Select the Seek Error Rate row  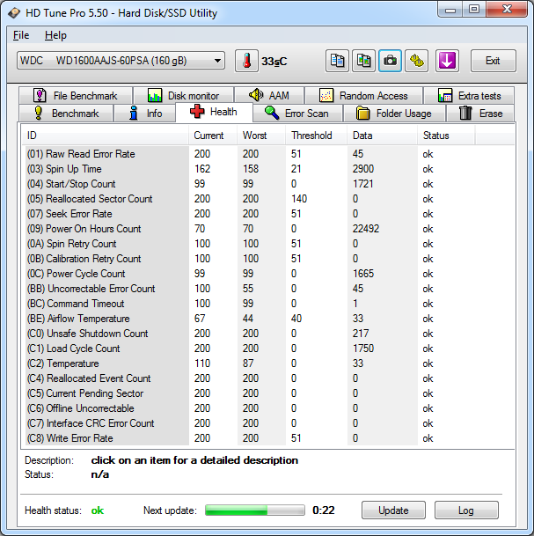269,214
